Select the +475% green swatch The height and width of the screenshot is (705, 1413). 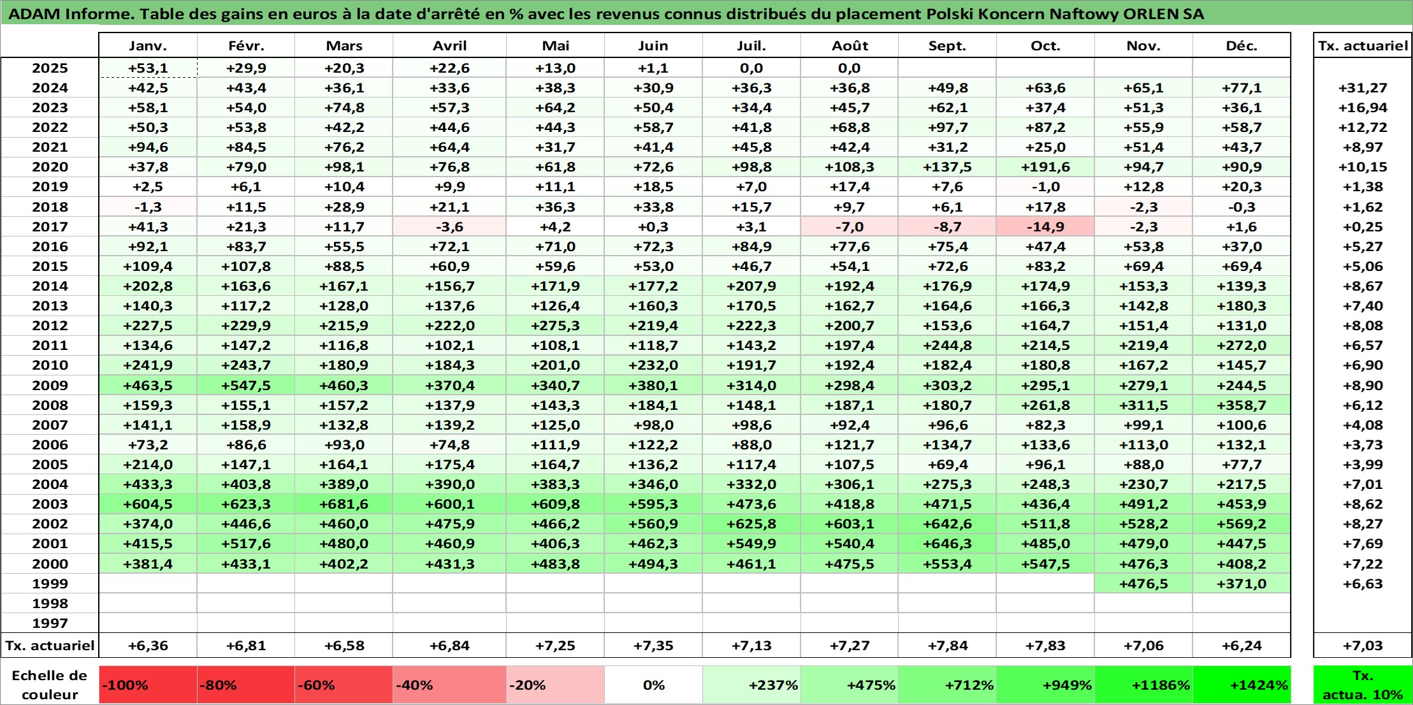[x=850, y=685]
